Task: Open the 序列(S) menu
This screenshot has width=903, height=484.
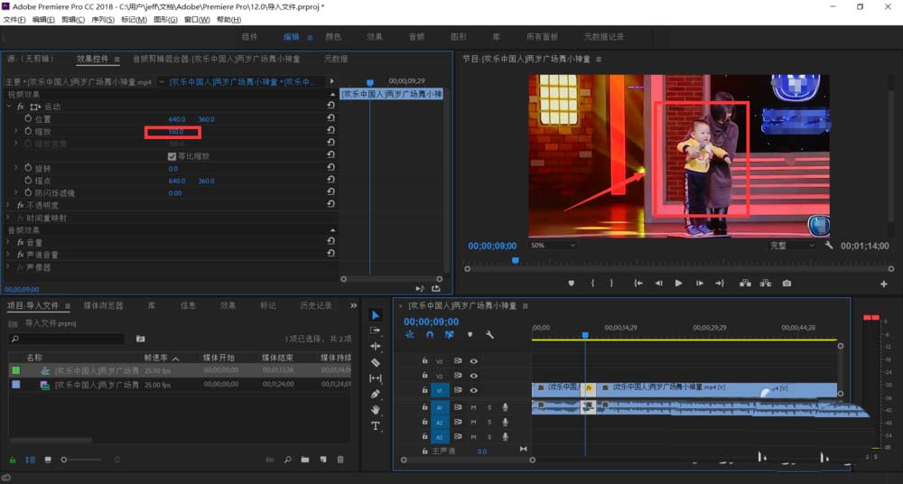Action: [x=103, y=20]
